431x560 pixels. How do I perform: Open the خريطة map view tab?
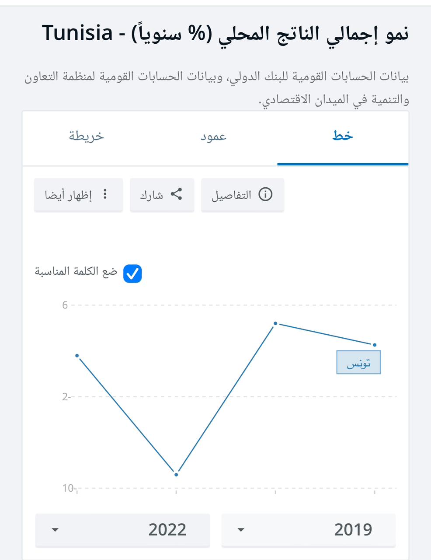click(86, 136)
